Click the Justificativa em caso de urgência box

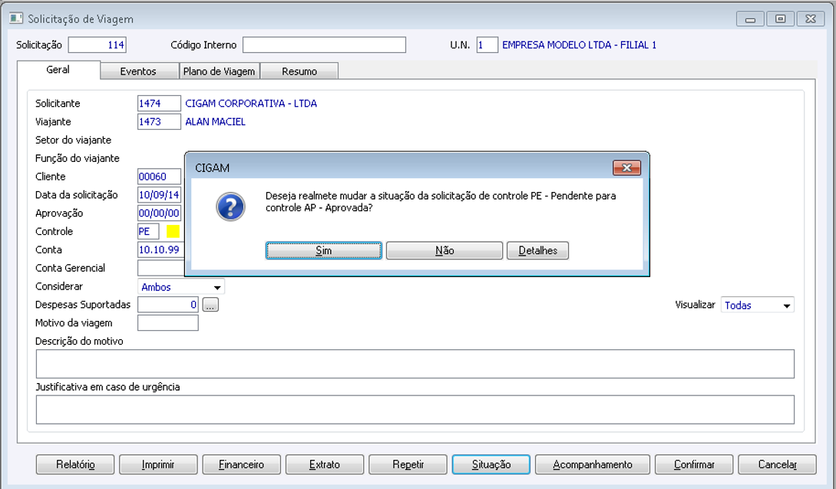pos(415,409)
